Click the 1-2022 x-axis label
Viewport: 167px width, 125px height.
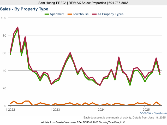10,110
